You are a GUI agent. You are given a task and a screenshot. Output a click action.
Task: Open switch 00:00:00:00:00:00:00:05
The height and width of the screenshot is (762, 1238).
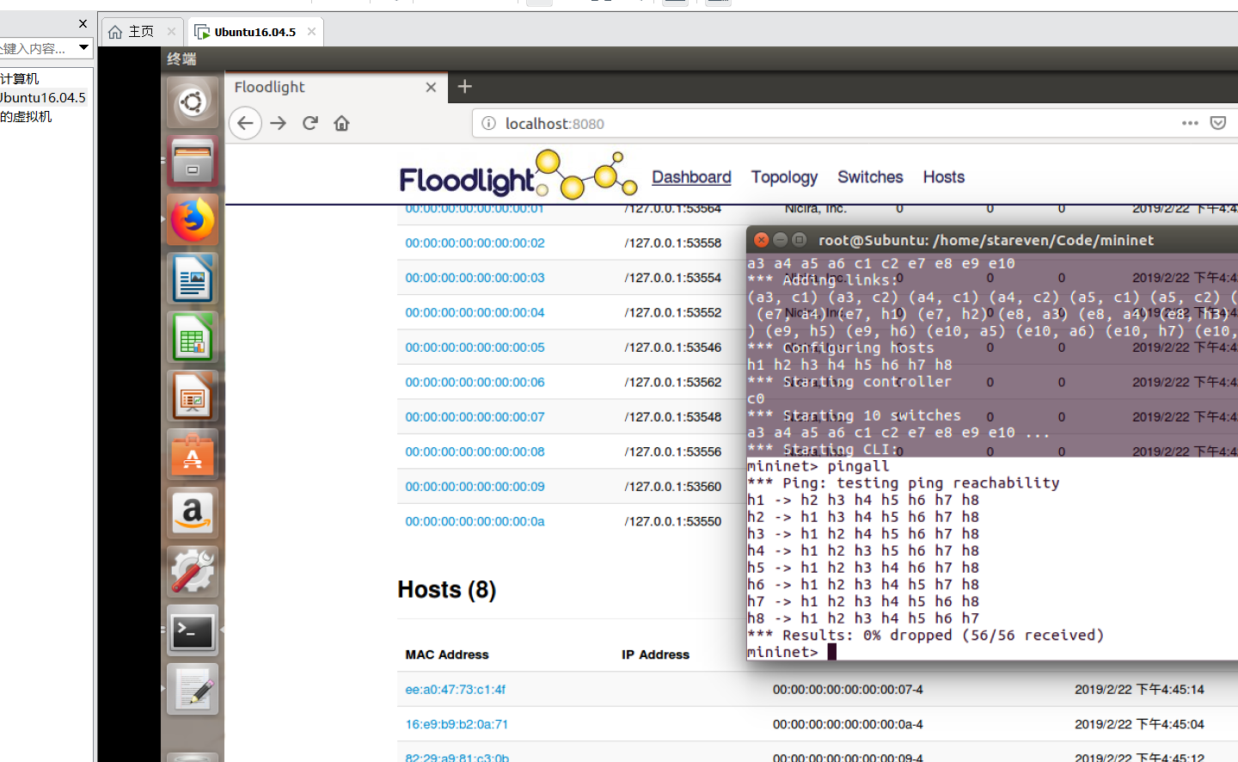pyautogui.click(x=475, y=347)
